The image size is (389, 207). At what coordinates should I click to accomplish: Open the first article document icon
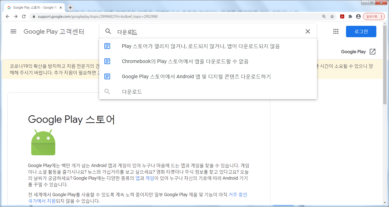click(107, 46)
